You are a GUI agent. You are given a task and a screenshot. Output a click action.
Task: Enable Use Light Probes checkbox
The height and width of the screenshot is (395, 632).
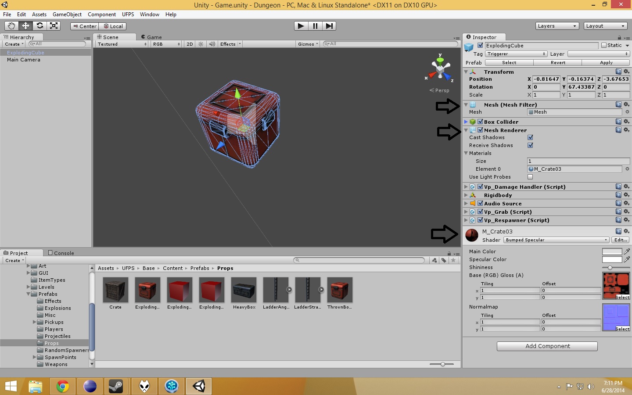point(530,177)
